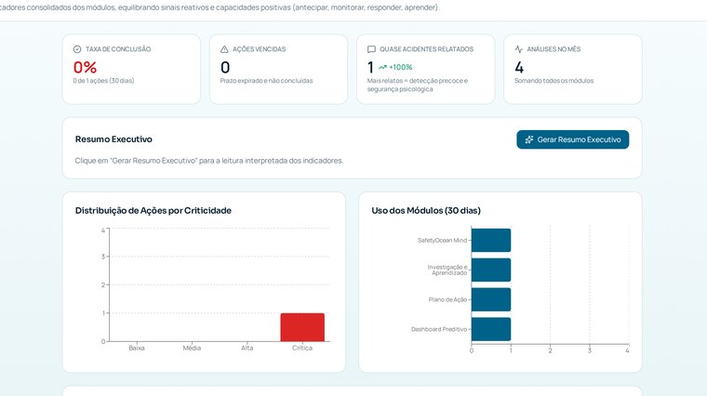Select the SafetyOcean Mind bar
Screen dimensions: 707x396
pyautogui.click(x=491, y=240)
